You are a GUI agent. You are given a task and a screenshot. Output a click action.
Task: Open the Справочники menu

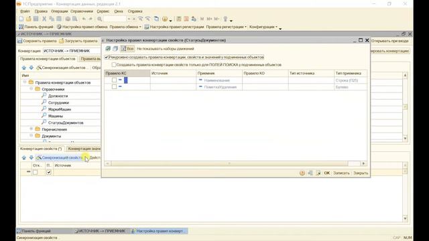tap(82, 11)
